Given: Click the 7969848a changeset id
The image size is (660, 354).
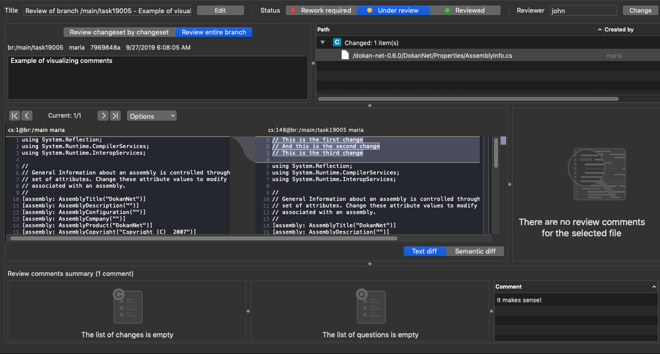Looking at the screenshot, I should (106, 47).
